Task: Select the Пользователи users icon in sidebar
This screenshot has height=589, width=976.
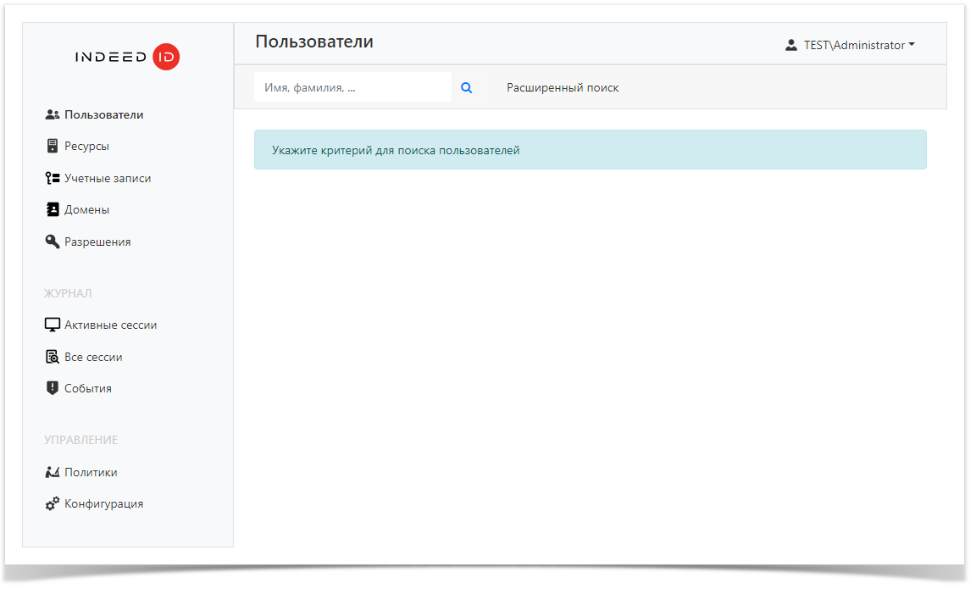Action: tap(52, 114)
